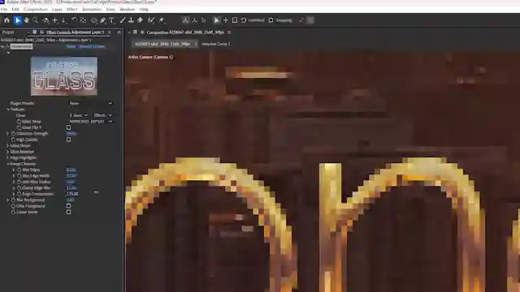Screen dimensions: 520x292
Task: Select the Brush tool
Action: pyautogui.click(x=123, y=20)
